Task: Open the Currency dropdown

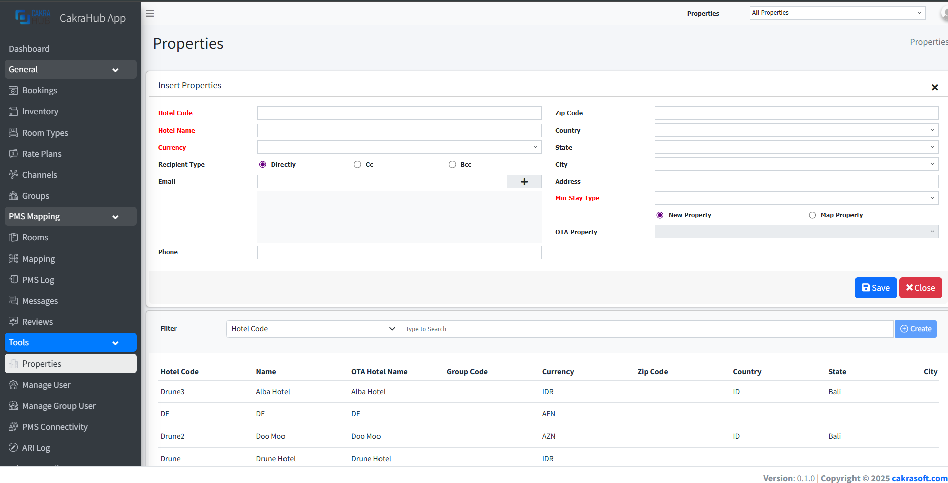Action: (399, 147)
